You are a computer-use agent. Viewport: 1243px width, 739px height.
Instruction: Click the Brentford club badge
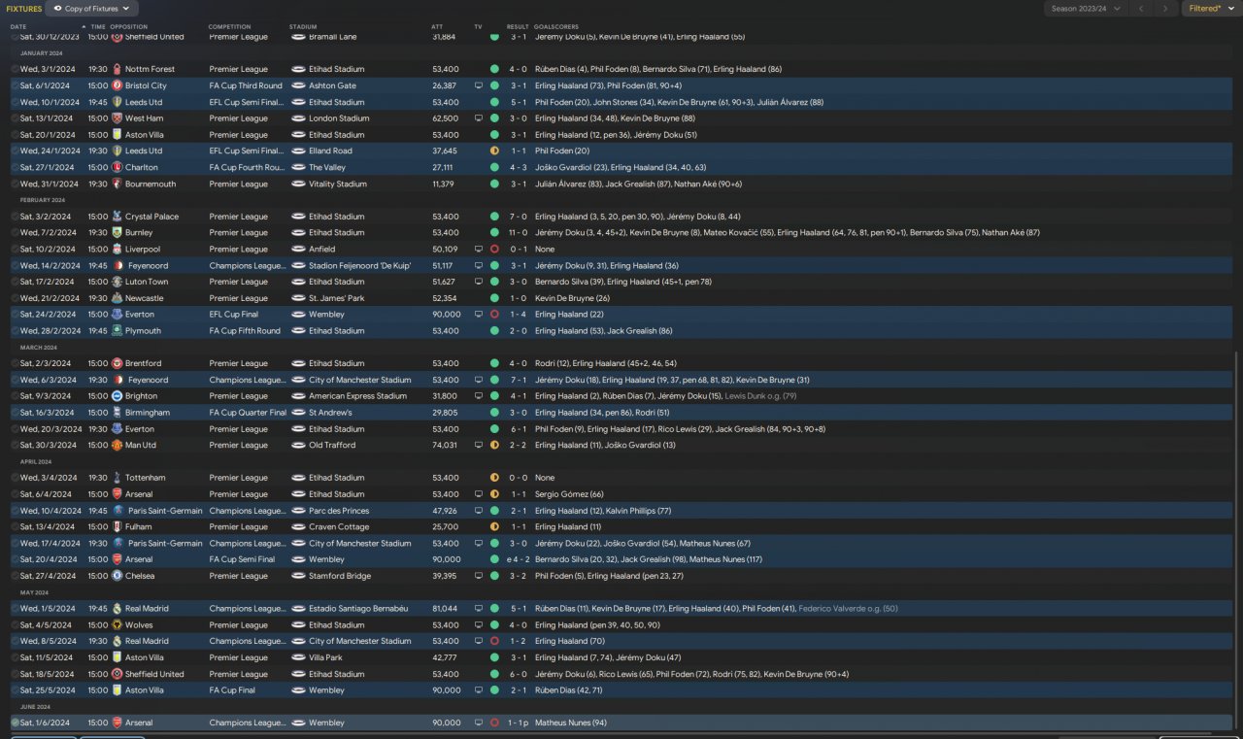coord(118,363)
